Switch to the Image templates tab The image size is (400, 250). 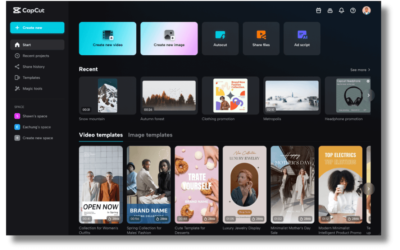click(150, 135)
